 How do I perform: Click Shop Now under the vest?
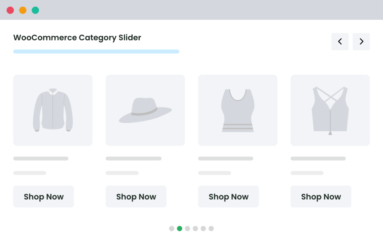click(321, 197)
